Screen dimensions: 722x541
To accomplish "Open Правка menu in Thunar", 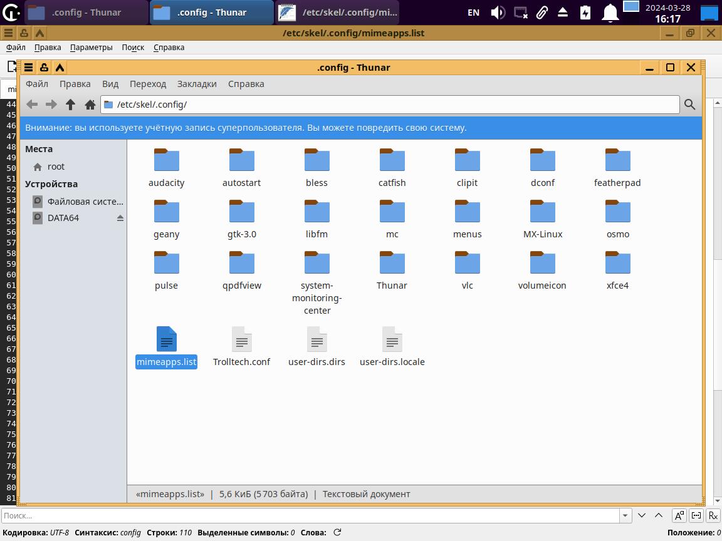I will pyautogui.click(x=75, y=84).
